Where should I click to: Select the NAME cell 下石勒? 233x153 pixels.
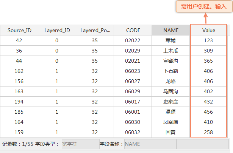(170, 71)
